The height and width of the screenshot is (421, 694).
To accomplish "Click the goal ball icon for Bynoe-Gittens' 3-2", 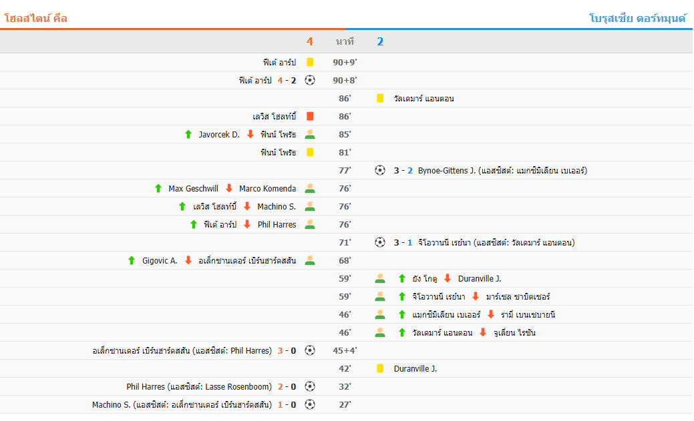I will 380,170.
